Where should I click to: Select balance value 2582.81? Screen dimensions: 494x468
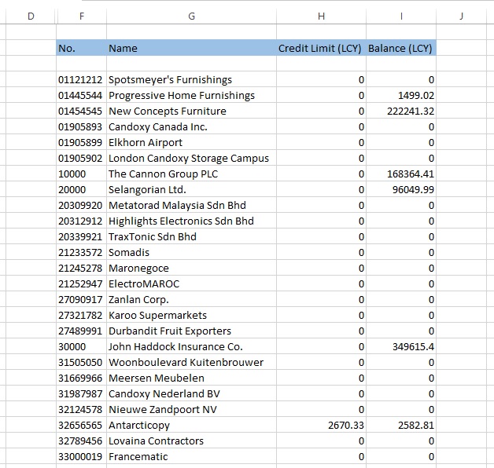coord(401,426)
